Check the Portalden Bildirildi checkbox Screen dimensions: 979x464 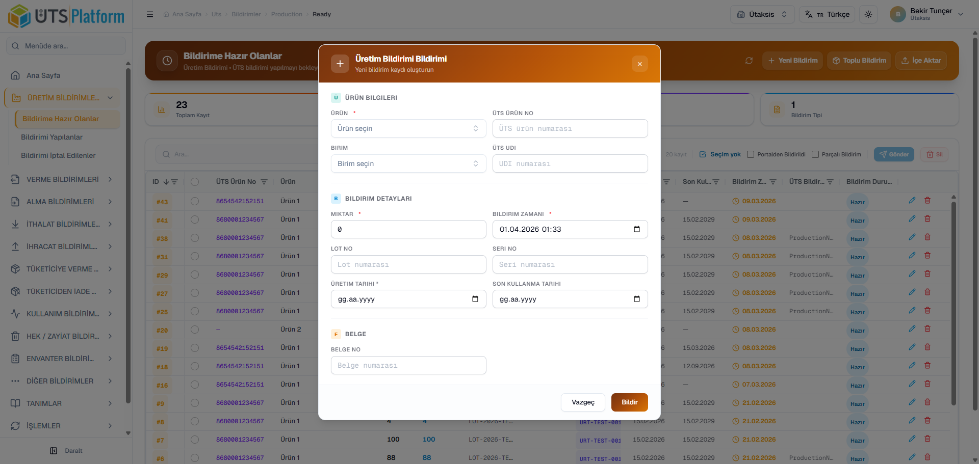pos(751,154)
